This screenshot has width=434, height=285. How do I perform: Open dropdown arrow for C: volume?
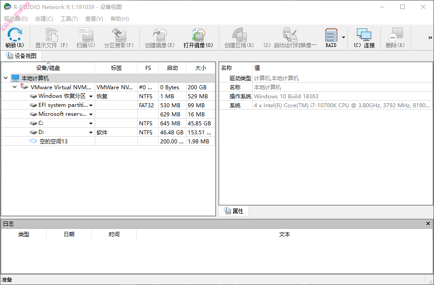click(x=91, y=124)
